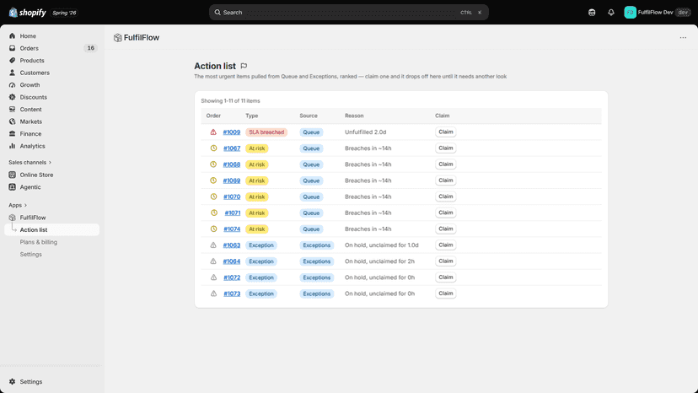Claim order #1064
The width and height of the screenshot is (698, 393).
[x=446, y=261]
